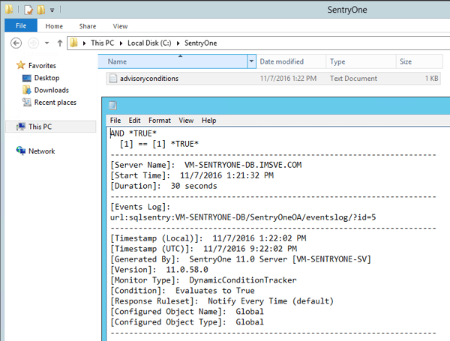Open the View ribbon tab in Explorer
Screen dimensions: 450x341
[120, 26]
